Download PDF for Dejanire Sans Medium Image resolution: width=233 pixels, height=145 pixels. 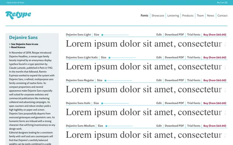[x=174, y=126]
